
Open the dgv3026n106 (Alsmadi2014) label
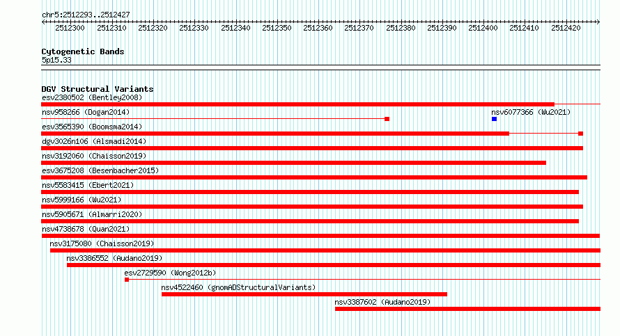(94, 141)
